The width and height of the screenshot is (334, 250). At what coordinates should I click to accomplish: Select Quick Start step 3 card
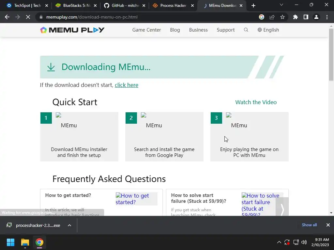[250, 137]
